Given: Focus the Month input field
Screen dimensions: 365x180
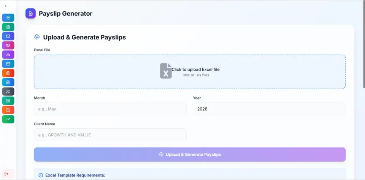Looking at the screenshot, I should (x=110, y=109).
